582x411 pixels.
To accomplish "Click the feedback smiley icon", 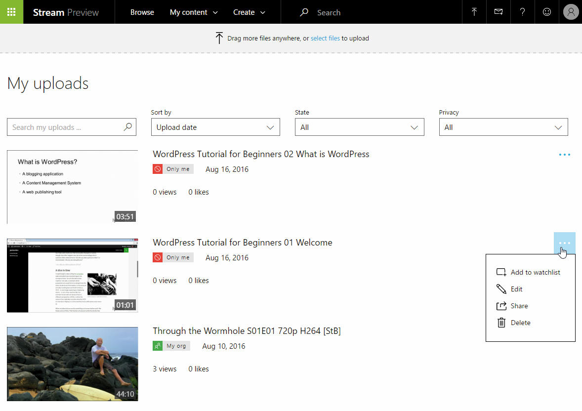I will pyautogui.click(x=547, y=12).
